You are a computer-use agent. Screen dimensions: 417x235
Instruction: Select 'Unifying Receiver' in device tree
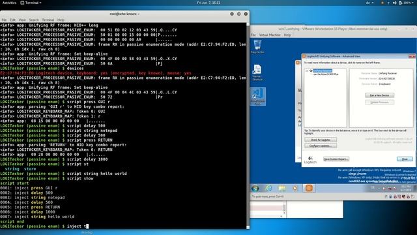click(323, 70)
